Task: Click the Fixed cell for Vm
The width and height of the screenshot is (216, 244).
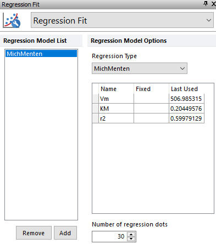Action: (x=151, y=99)
